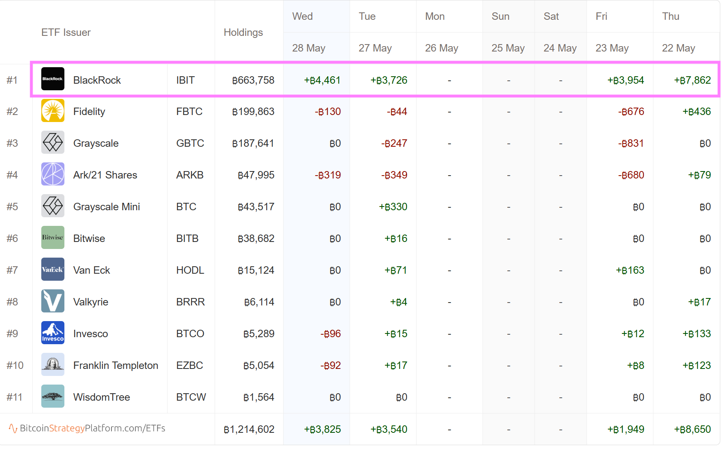Screen dimensions: 724x453
Task: Click the BRRR ticker
Action: point(190,302)
